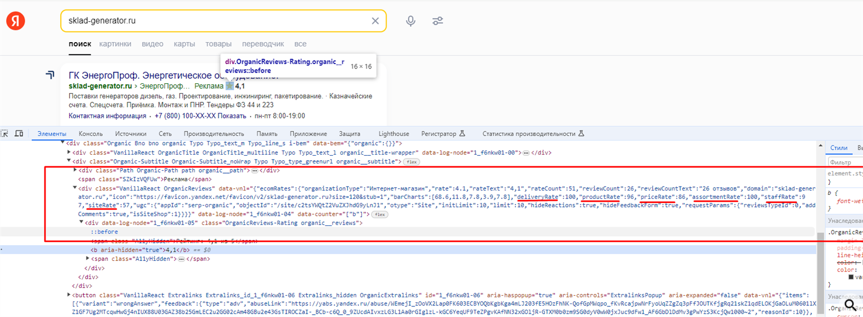Image resolution: width=863 pixels, height=317 pixels.
Task: Toggle the device toolbar icon in DevTools
Action: 19,134
